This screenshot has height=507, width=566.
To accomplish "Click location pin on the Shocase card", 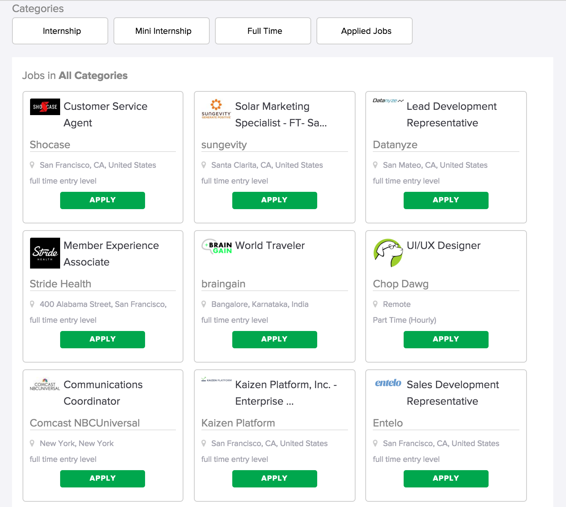I will (32, 165).
